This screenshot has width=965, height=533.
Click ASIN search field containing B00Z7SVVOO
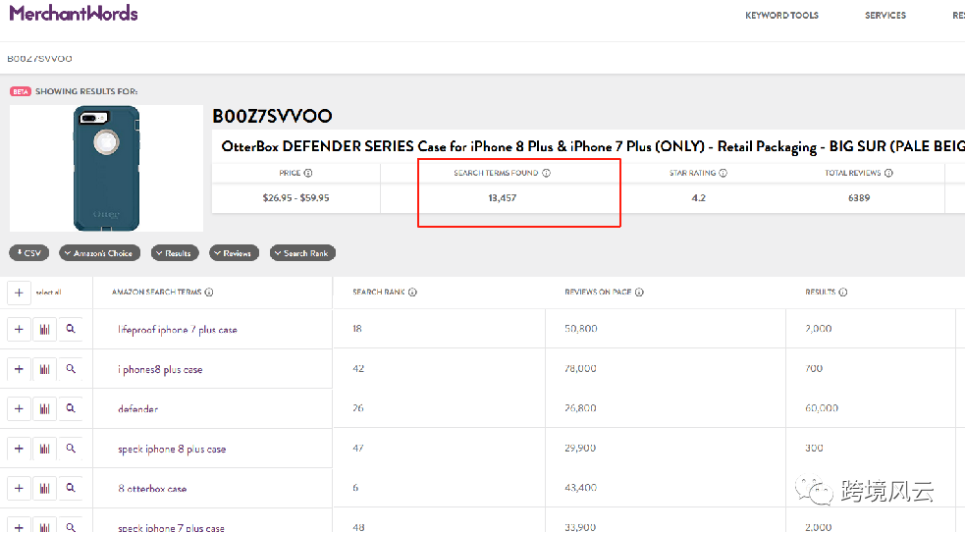click(x=483, y=59)
